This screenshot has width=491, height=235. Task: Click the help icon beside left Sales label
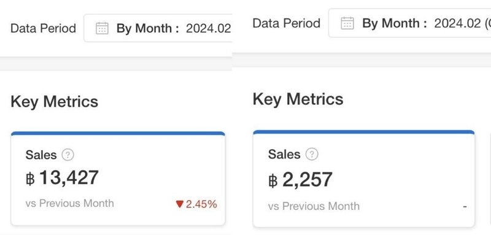[x=68, y=155]
